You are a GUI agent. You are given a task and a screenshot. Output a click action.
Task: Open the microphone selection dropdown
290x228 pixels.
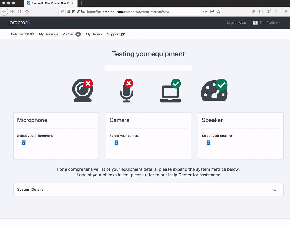click(x=21, y=143)
